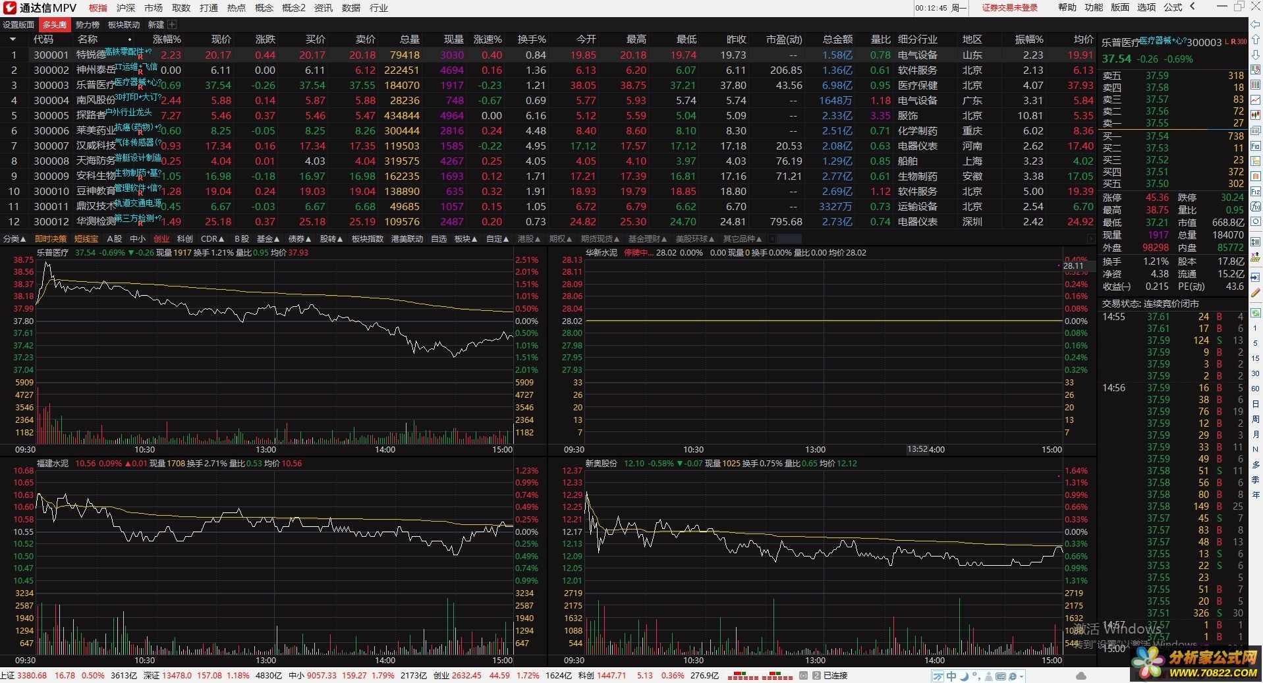
Task: Click the red dashed signal indicator icons
Action: (760, 676)
